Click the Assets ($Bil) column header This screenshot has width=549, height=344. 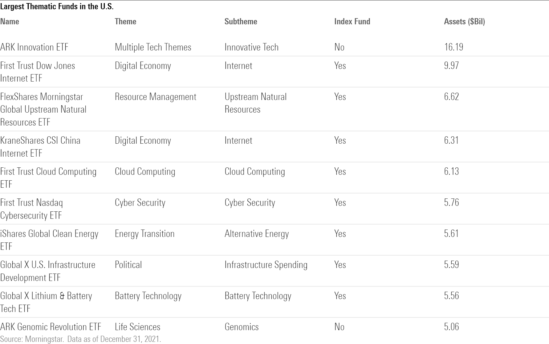point(464,22)
